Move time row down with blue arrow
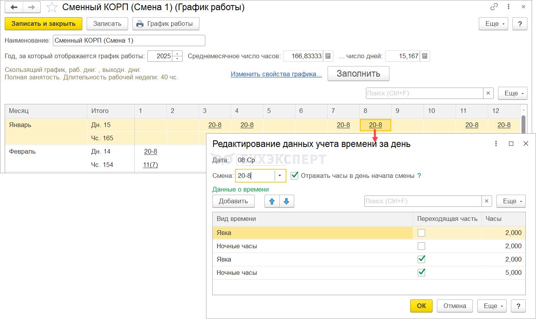Image resolution: width=536 pixels, height=319 pixels. pos(286,201)
